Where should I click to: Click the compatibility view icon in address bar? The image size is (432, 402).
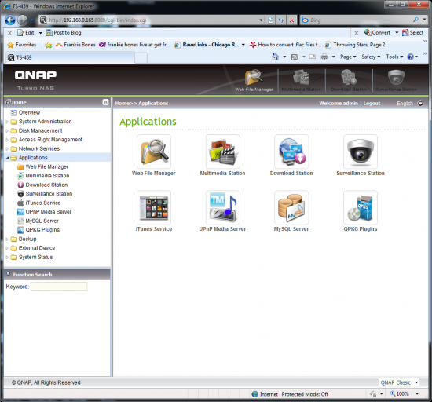(x=270, y=20)
